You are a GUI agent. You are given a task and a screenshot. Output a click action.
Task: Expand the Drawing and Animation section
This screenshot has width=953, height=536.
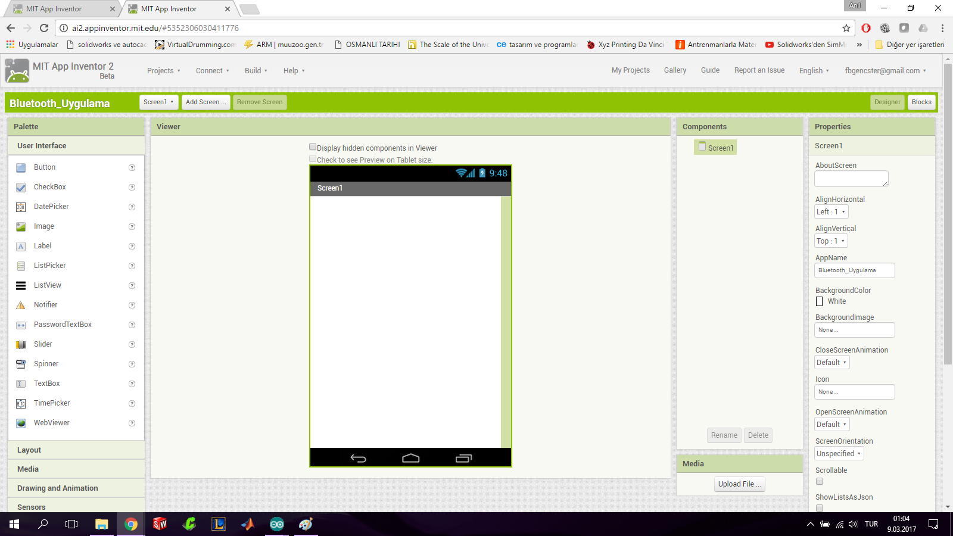click(x=76, y=488)
